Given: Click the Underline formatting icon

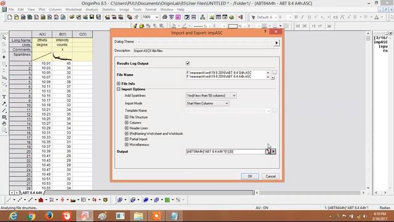Looking at the screenshot, I should (309, 17).
